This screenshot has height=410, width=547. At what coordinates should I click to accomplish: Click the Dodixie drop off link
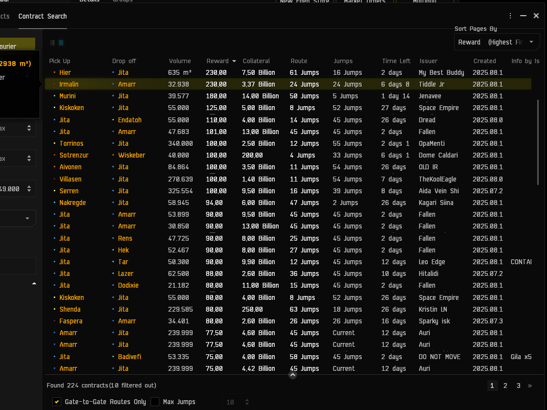(129, 285)
